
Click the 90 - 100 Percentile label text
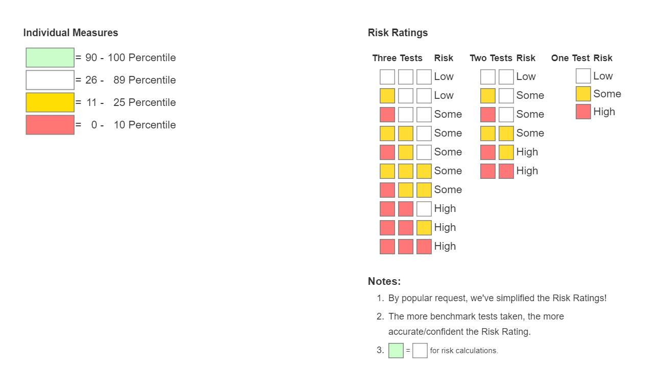130,58
